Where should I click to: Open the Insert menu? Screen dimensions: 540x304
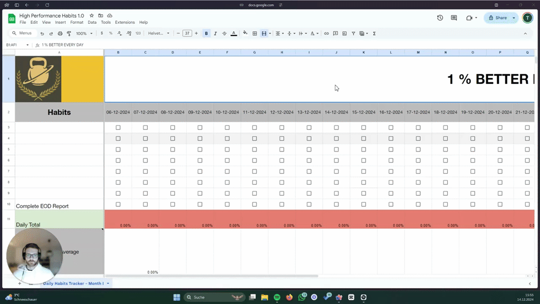coord(60,22)
